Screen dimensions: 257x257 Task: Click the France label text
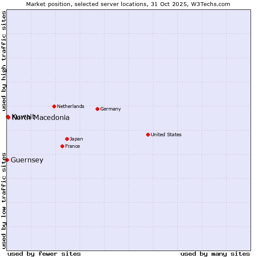click(x=72, y=146)
